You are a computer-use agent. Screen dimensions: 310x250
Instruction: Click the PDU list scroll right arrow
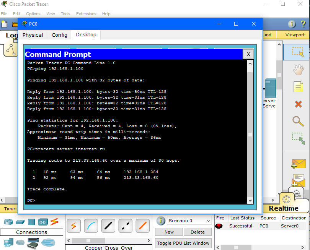(302, 247)
